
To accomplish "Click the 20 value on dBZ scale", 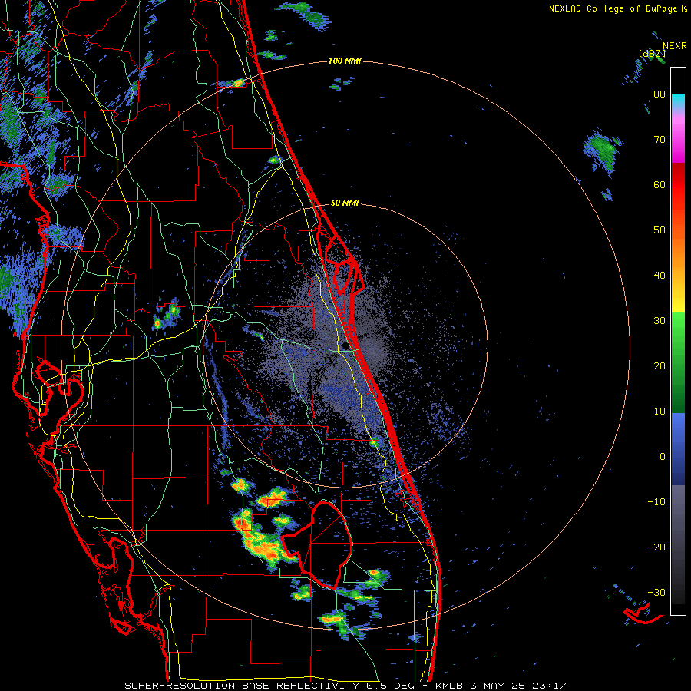I will point(660,365).
